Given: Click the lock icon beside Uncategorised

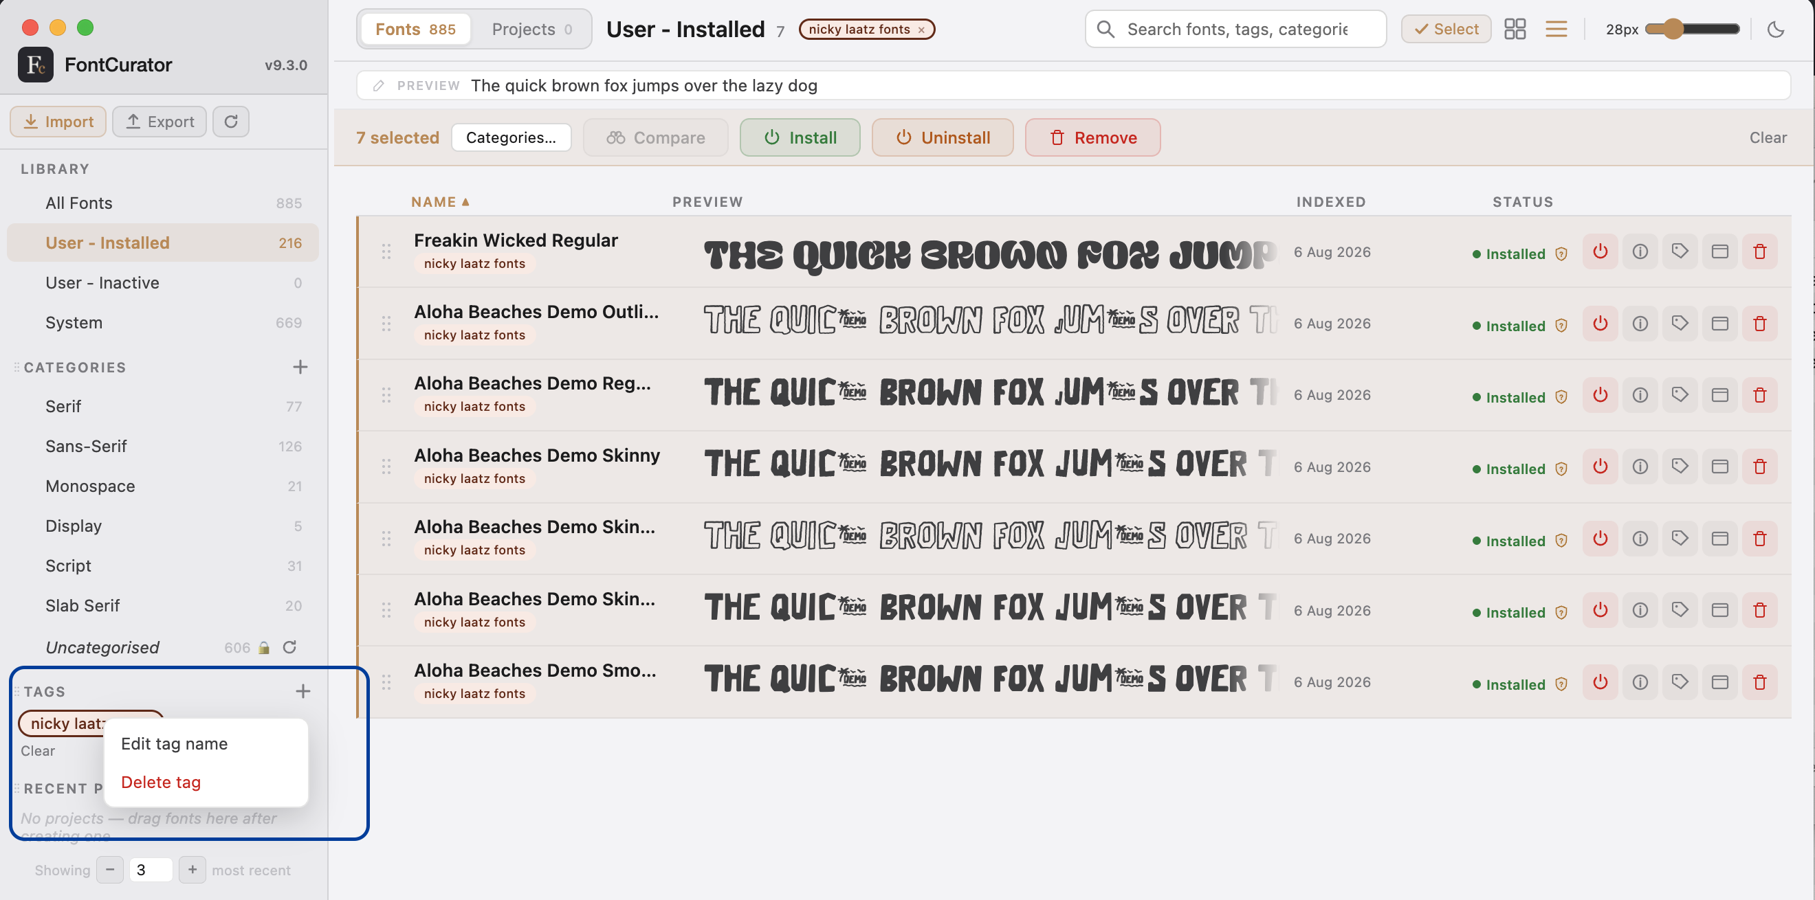Looking at the screenshot, I should [264, 647].
